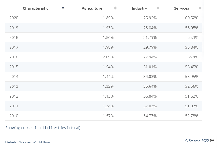Select the 1.32% agriculture value
Screen dimensions: 220x149
(108, 86)
